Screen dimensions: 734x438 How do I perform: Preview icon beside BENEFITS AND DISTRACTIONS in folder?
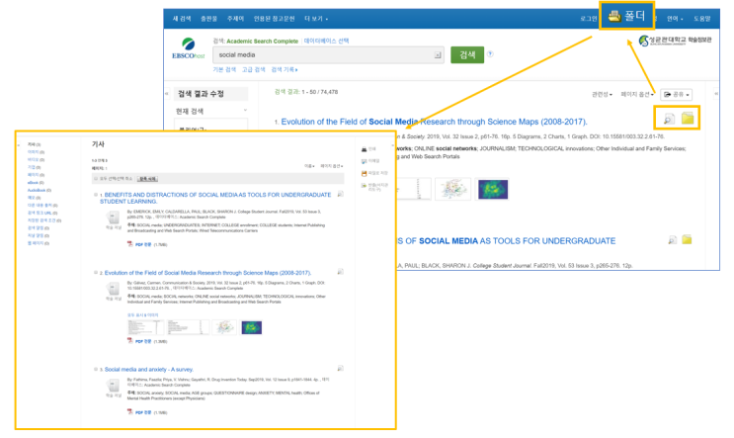pyautogui.click(x=340, y=194)
